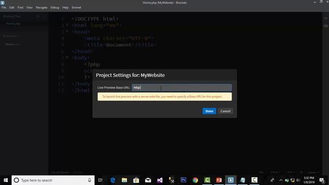
Task: Open the People icon in system tray
Action: point(272,180)
